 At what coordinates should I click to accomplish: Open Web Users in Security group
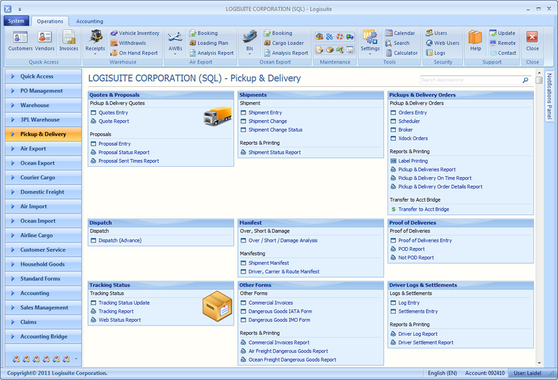click(443, 43)
